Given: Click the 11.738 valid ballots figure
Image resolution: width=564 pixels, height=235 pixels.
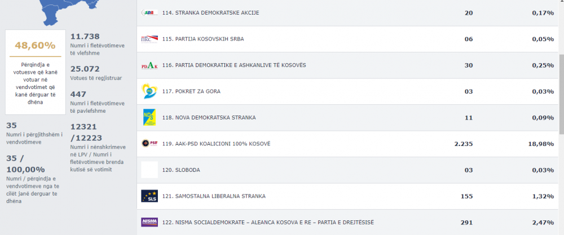Looking at the screenshot, I should 85,36.
